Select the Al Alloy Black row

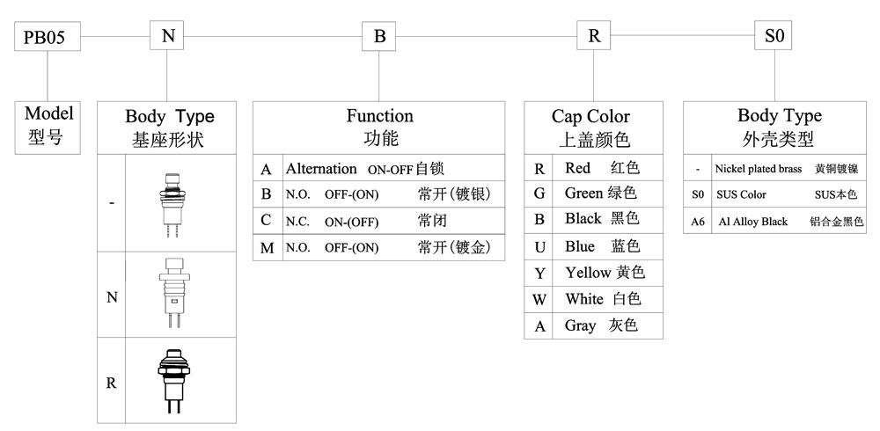(x=775, y=222)
